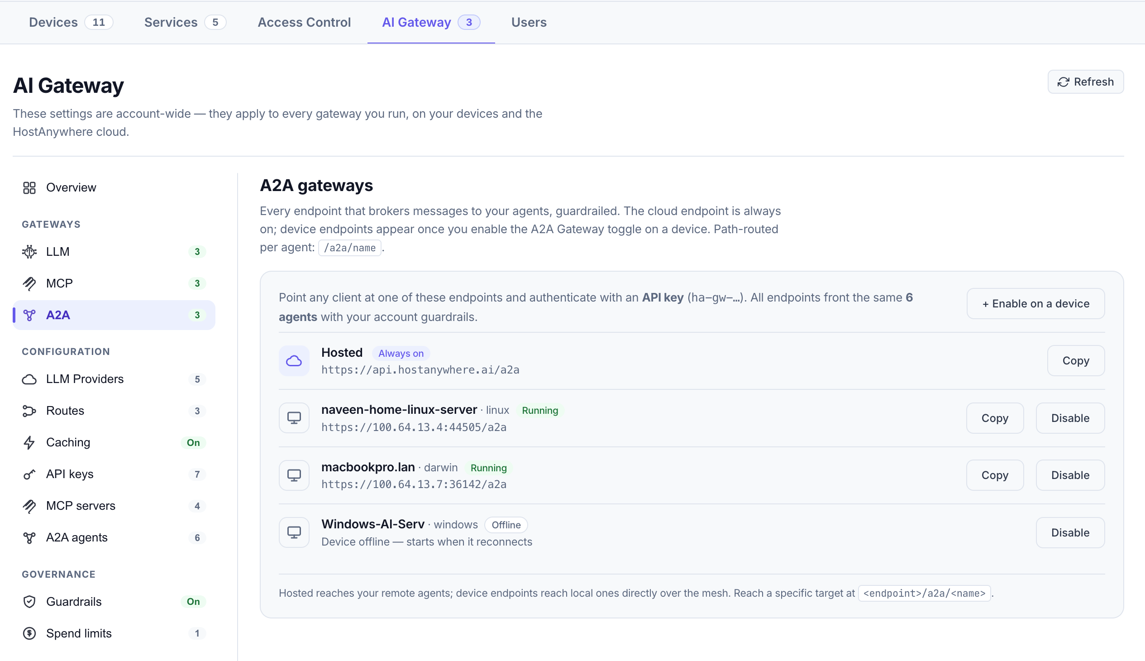This screenshot has height=661, width=1145.
Task: Click the <endpoint>/a2a/<name> code chip
Action: [924, 594]
